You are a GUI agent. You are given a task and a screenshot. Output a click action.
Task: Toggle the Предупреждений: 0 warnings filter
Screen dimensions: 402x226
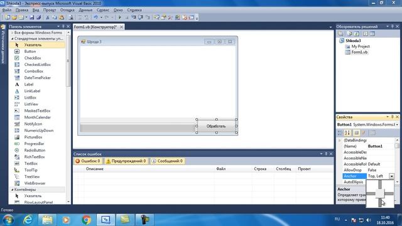coord(126,161)
